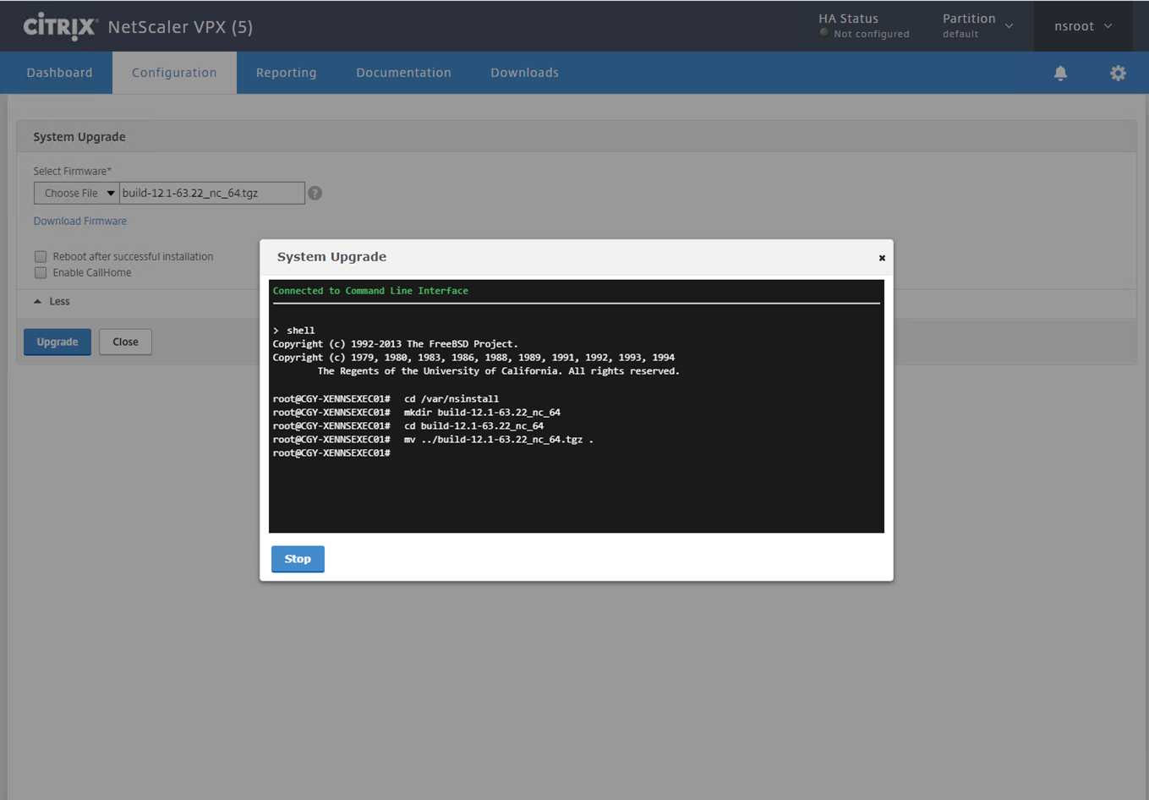Expand the Partition default dropdown
1149x800 pixels.
[978, 26]
